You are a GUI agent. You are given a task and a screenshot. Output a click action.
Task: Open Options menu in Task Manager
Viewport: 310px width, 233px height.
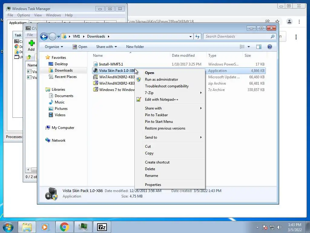click(24, 15)
